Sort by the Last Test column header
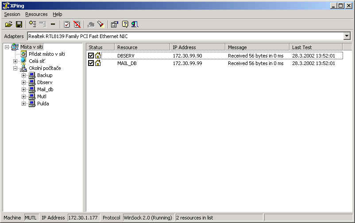Screen dimensions: 355x223 point(316,47)
